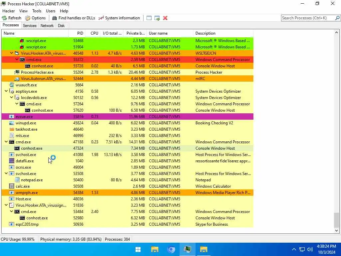Collapse cmd.exe PID 47188 node

click(6, 142)
